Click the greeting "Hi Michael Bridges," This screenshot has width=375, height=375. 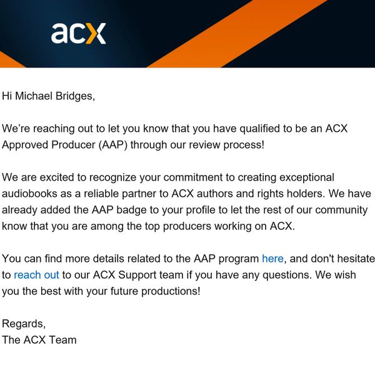pyautogui.click(x=48, y=96)
